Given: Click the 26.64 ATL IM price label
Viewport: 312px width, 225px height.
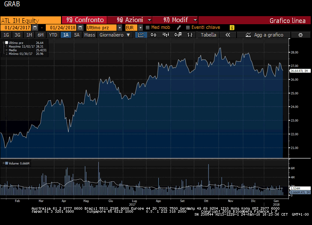Looking at the screenshot, I should (299, 71).
